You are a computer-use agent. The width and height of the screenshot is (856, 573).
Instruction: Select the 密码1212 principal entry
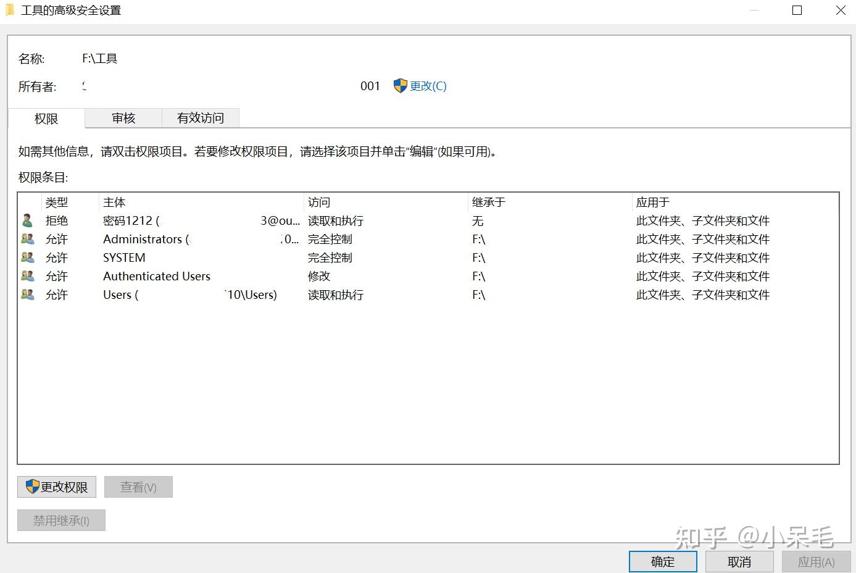[x=201, y=220]
